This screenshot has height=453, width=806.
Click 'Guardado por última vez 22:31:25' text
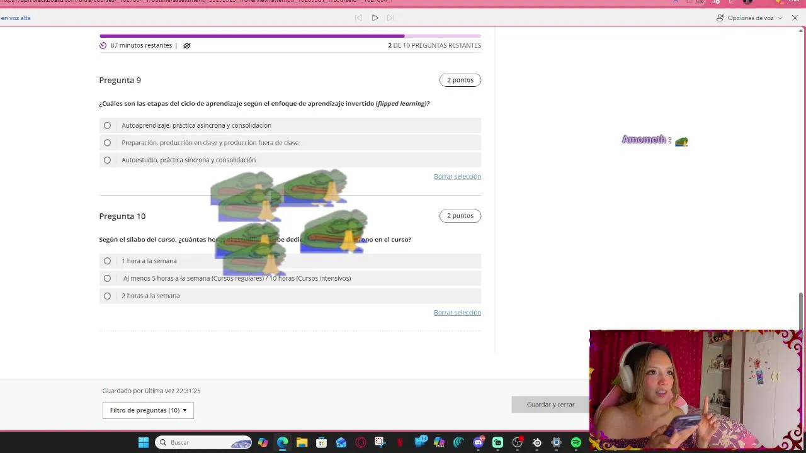pos(151,391)
